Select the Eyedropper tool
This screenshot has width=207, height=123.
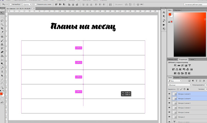(2, 32)
